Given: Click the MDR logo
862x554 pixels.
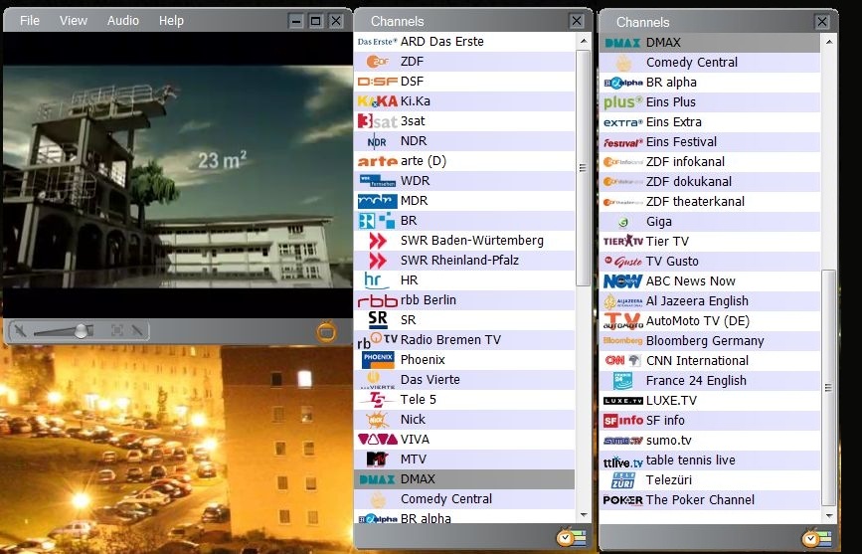Looking at the screenshot, I should coord(377,201).
